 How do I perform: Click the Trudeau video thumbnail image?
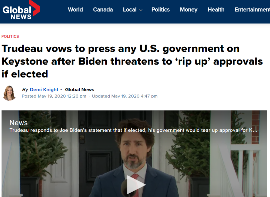coord(134,153)
